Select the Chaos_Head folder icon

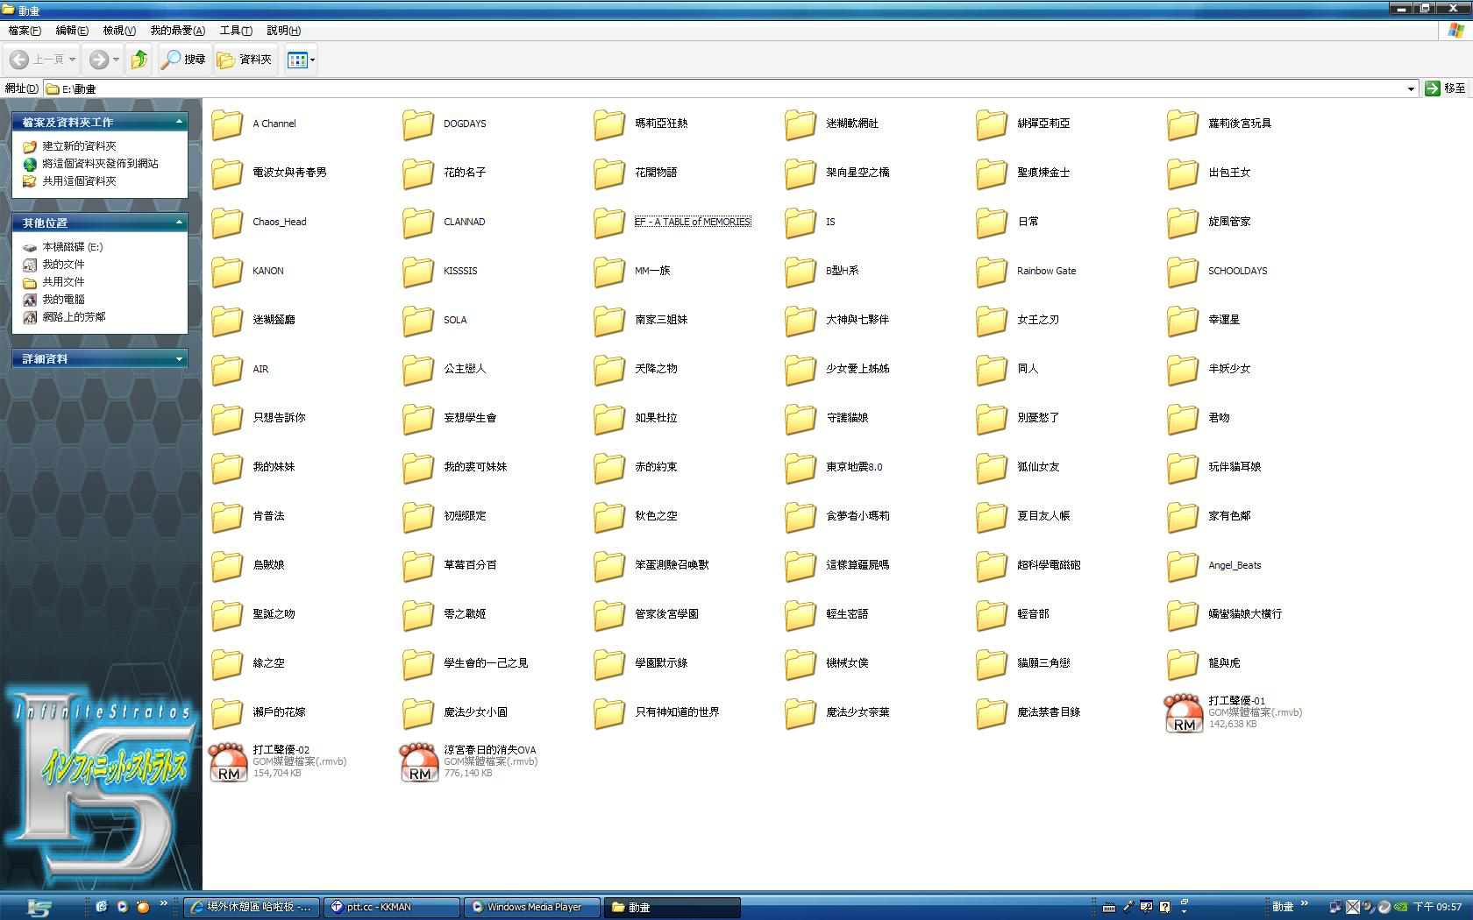(227, 223)
